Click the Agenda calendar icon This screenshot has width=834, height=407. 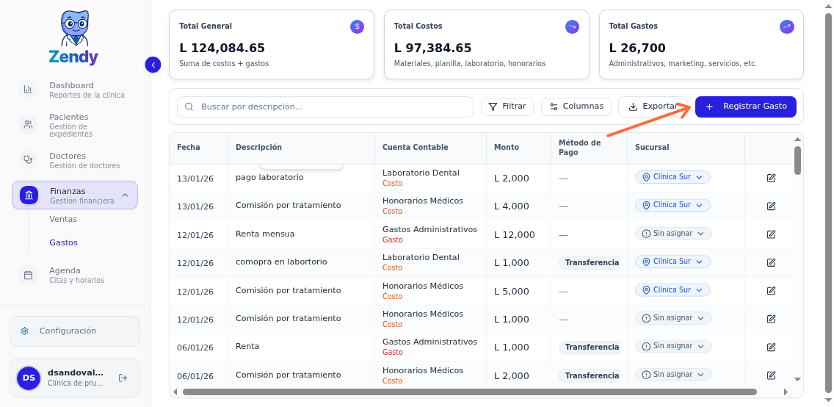coord(28,275)
